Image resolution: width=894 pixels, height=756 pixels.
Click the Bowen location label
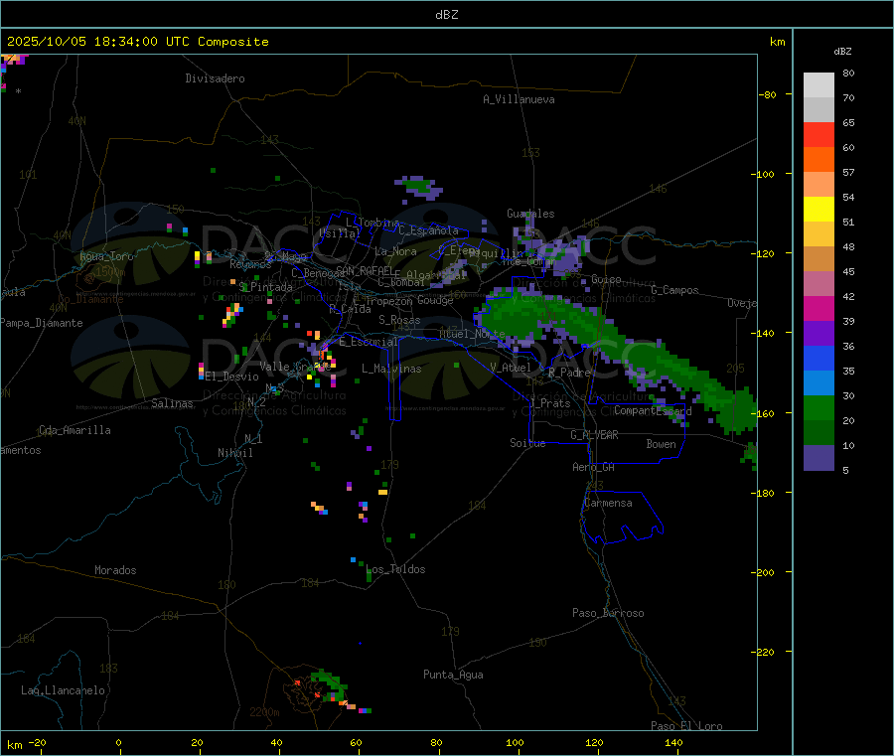(661, 444)
